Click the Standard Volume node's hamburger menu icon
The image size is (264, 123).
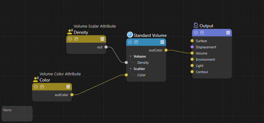pyautogui.click(x=162, y=42)
